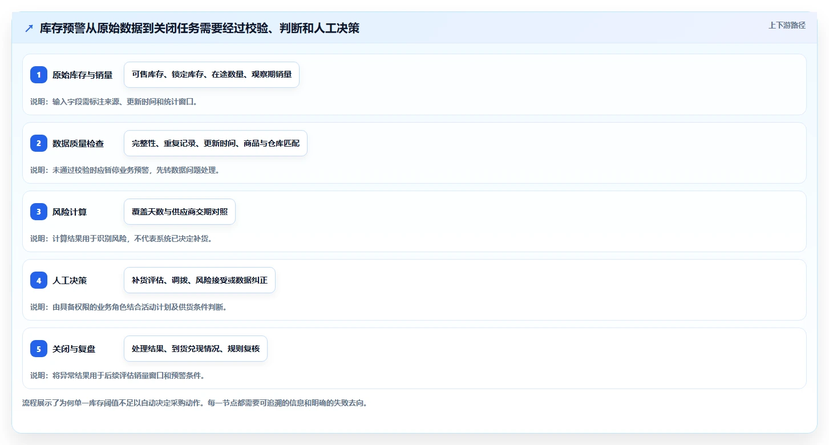Select step number badge 1
Screen dimensions: 829x445
tap(39, 75)
